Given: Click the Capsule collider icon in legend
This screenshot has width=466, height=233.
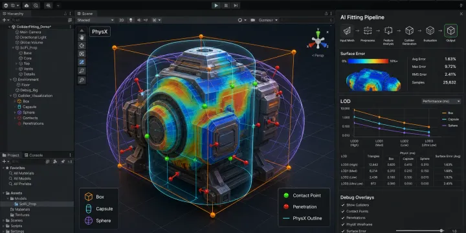Looking at the screenshot, I should (x=89, y=208).
